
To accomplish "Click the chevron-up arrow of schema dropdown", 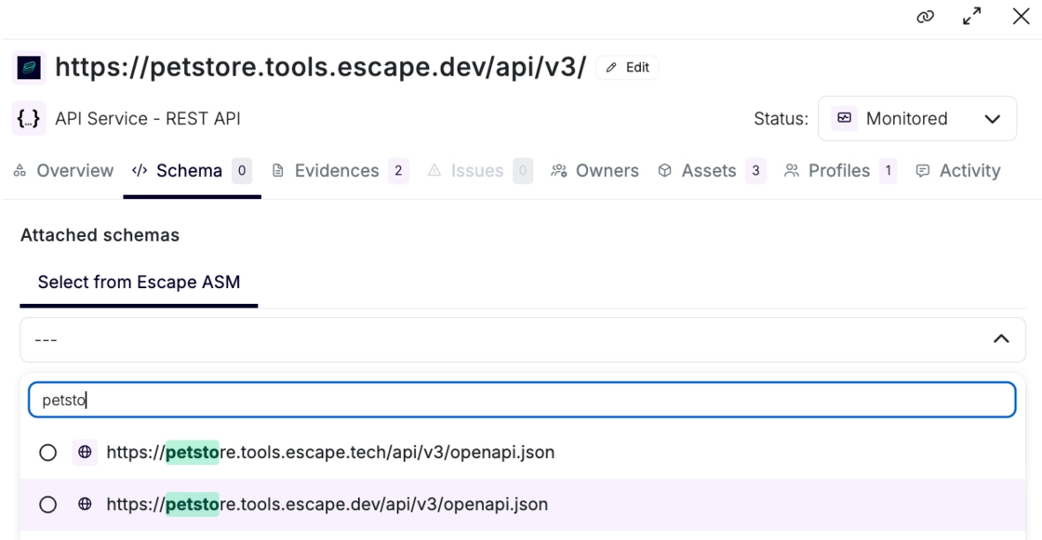I will pyautogui.click(x=1001, y=339).
